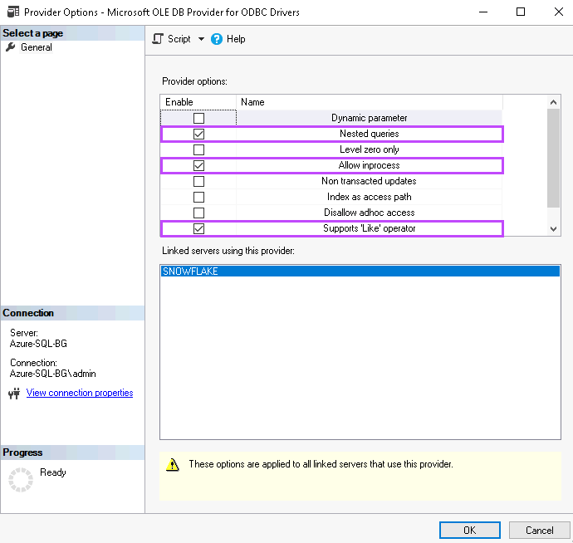The width and height of the screenshot is (573, 543).
Task: Click the Enable column header
Action: coord(198,102)
